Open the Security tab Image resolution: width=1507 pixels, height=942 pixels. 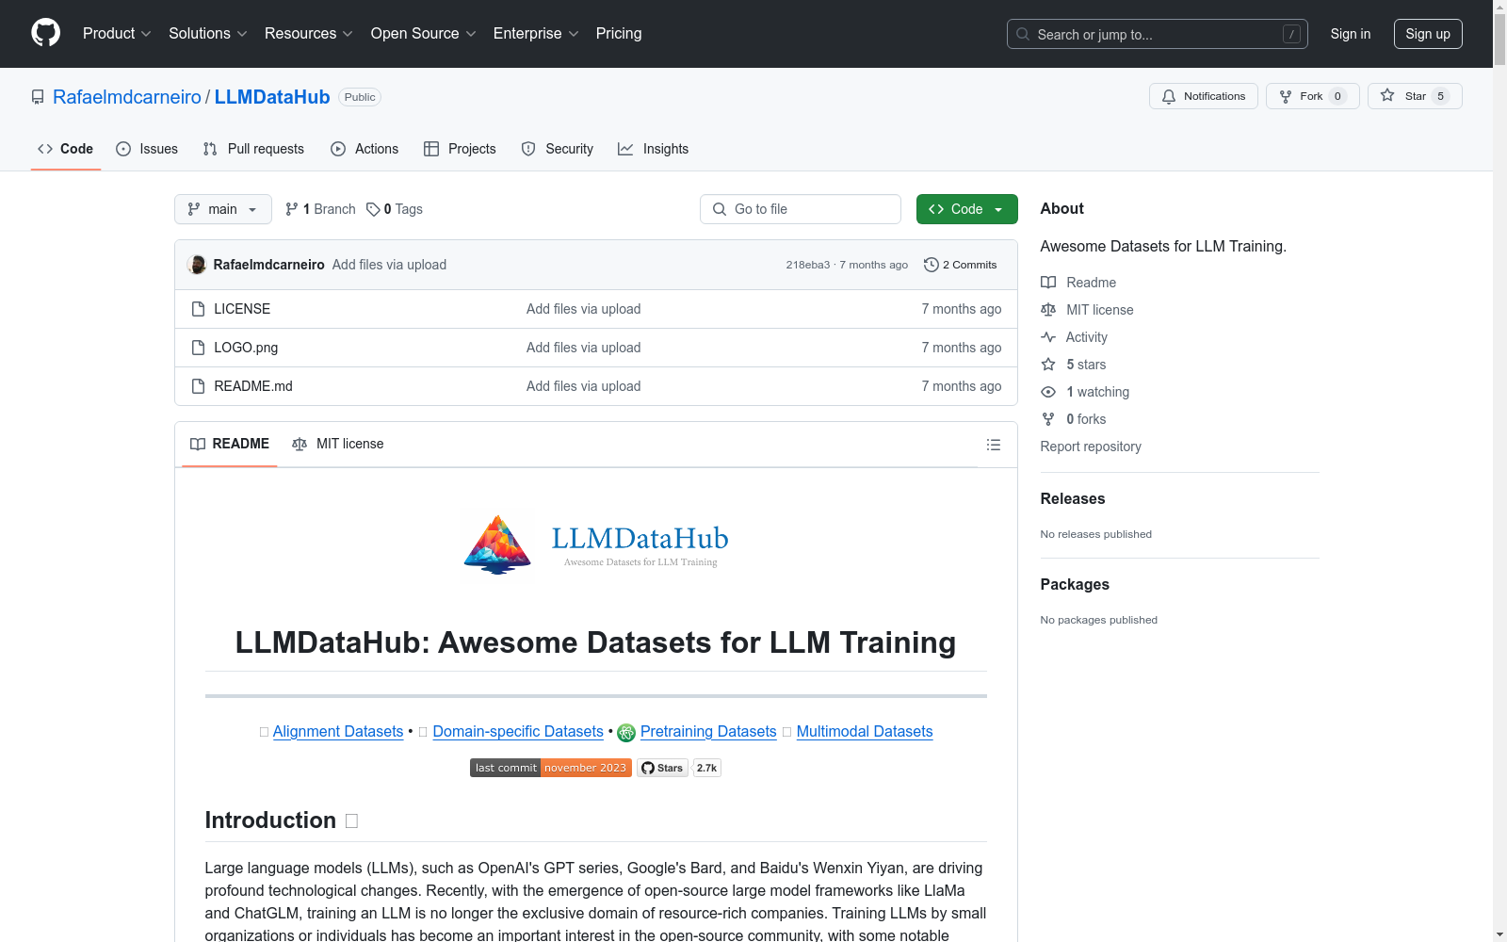click(x=558, y=149)
